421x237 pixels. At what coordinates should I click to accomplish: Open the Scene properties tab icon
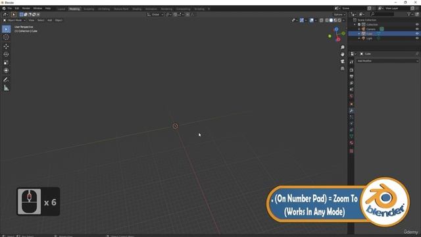click(351, 90)
